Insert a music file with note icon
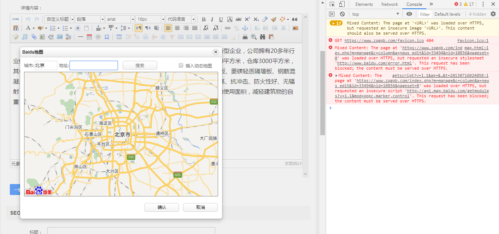 click(x=25, y=37)
